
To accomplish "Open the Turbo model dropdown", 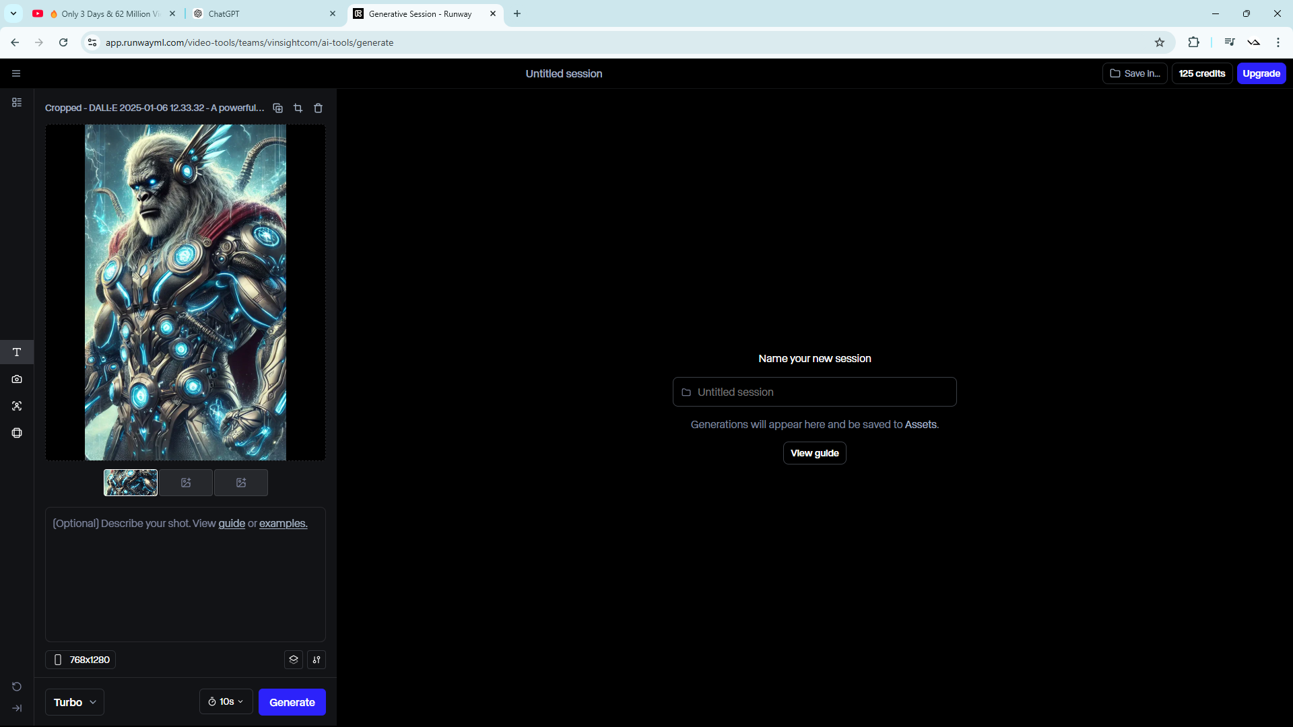I will [75, 702].
